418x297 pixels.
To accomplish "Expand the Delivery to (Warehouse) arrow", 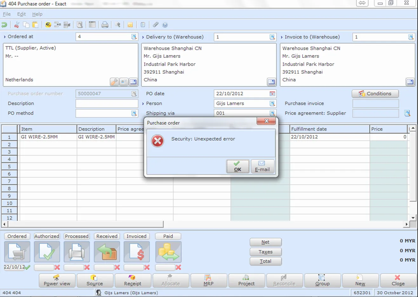I will pos(143,37).
